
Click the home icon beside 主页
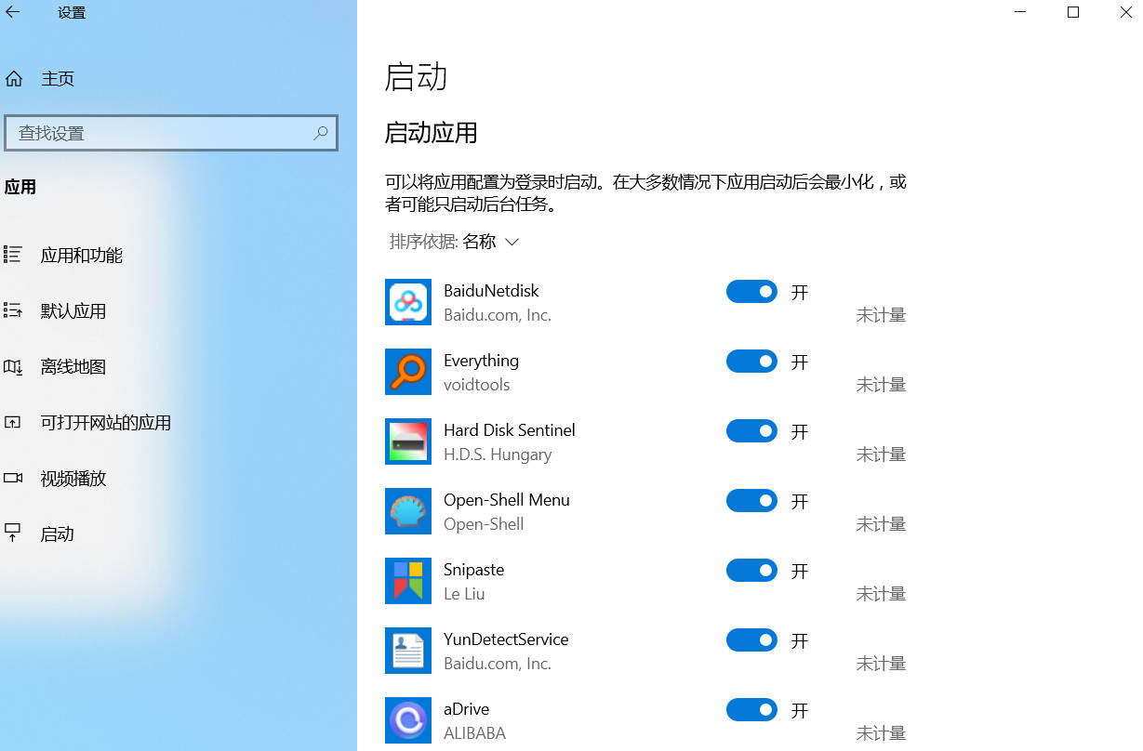[x=13, y=79]
